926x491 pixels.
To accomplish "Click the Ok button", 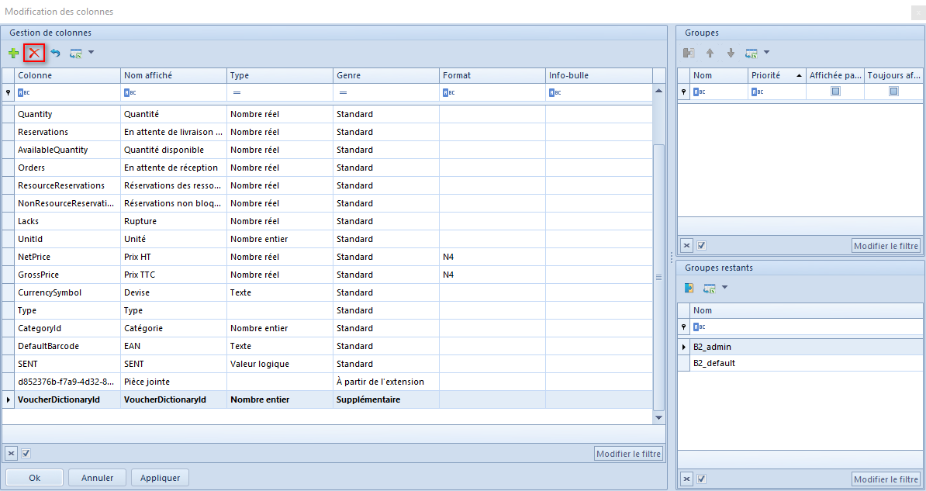I will click(x=34, y=477).
